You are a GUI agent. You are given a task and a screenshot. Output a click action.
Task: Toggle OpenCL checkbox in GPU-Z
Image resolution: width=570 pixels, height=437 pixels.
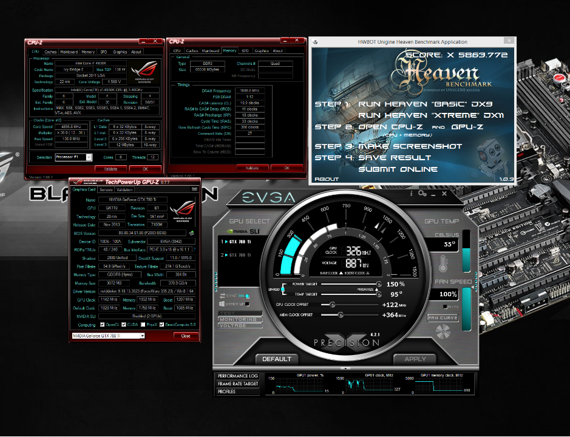coord(102,325)
